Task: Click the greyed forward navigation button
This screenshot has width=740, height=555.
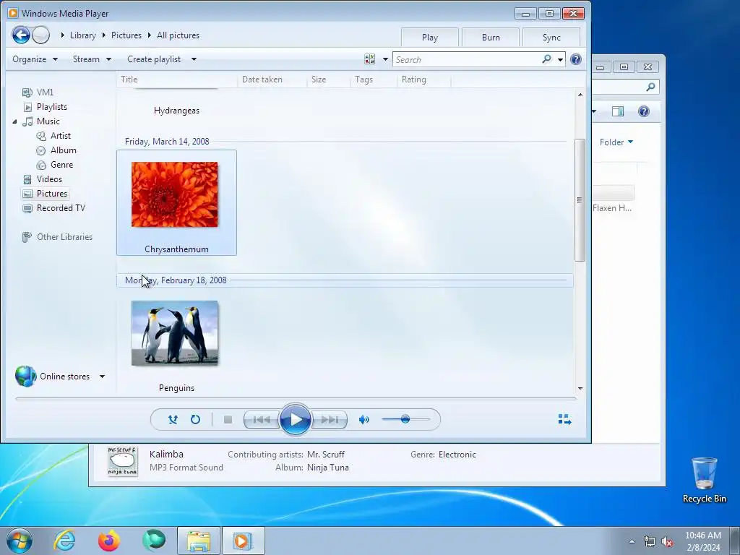Action: [41, 35]
